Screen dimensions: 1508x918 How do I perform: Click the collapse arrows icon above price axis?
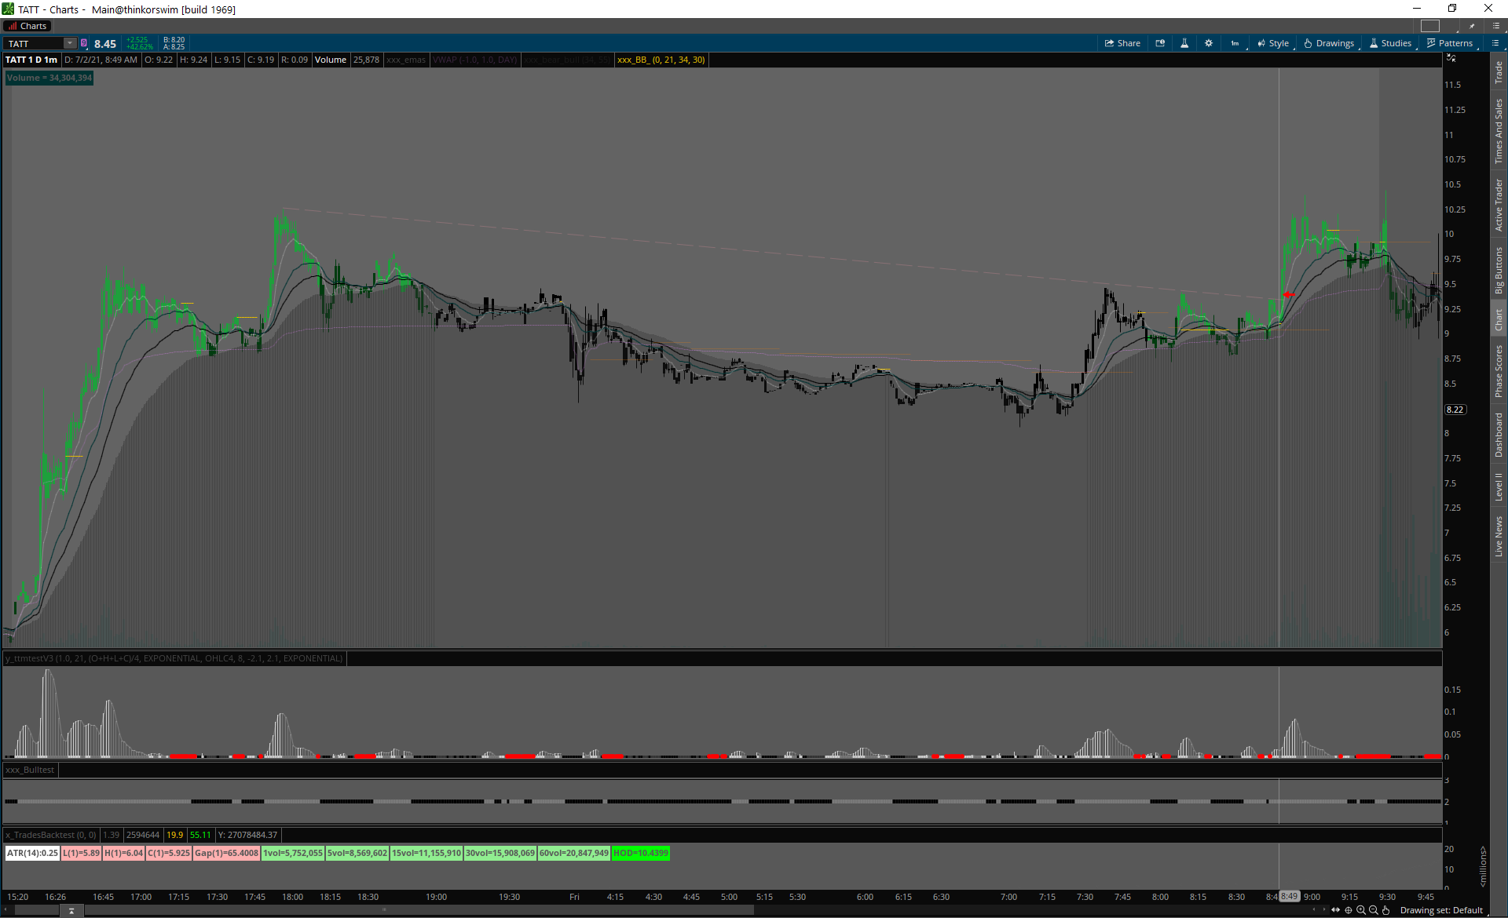tap(1451, 59)
